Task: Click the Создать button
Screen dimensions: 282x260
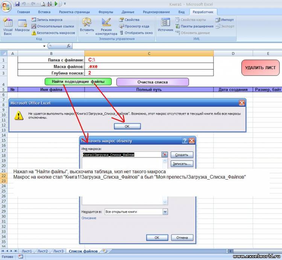Action: coord(182,155)
